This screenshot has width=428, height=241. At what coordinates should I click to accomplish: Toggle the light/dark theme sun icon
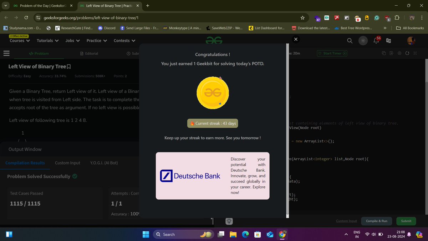coord(363,41)
